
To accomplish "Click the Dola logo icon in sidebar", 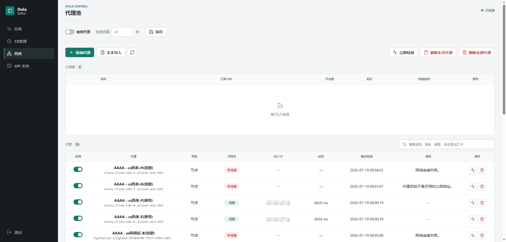I will tap(10, 11).
